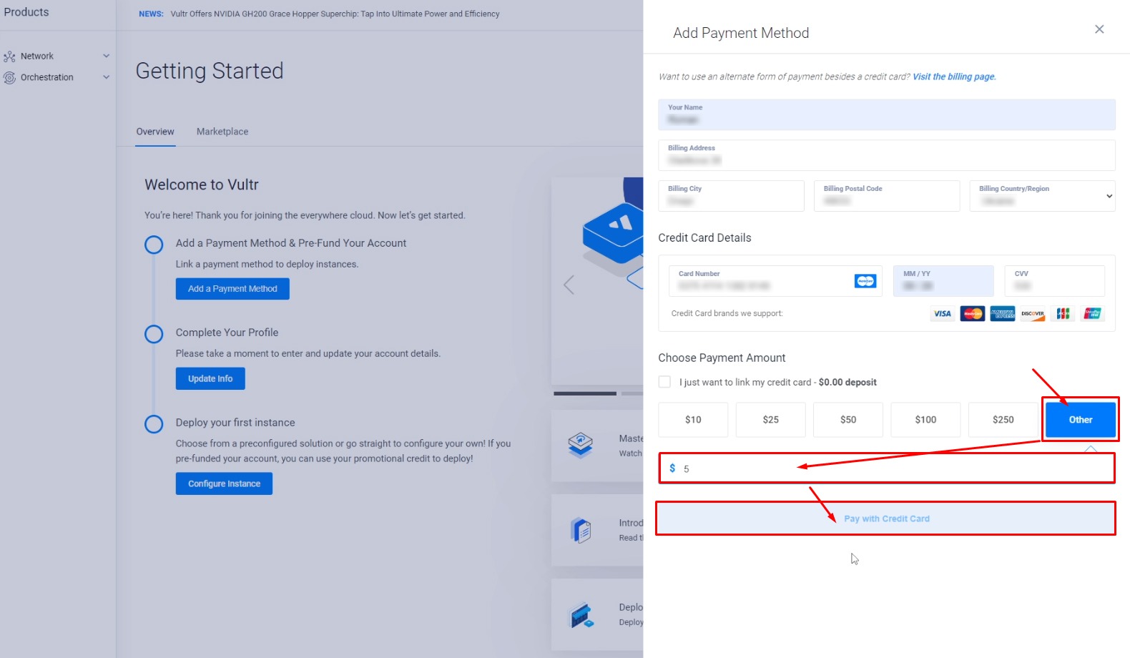Focus the Billing City field

tap(731, 196)
